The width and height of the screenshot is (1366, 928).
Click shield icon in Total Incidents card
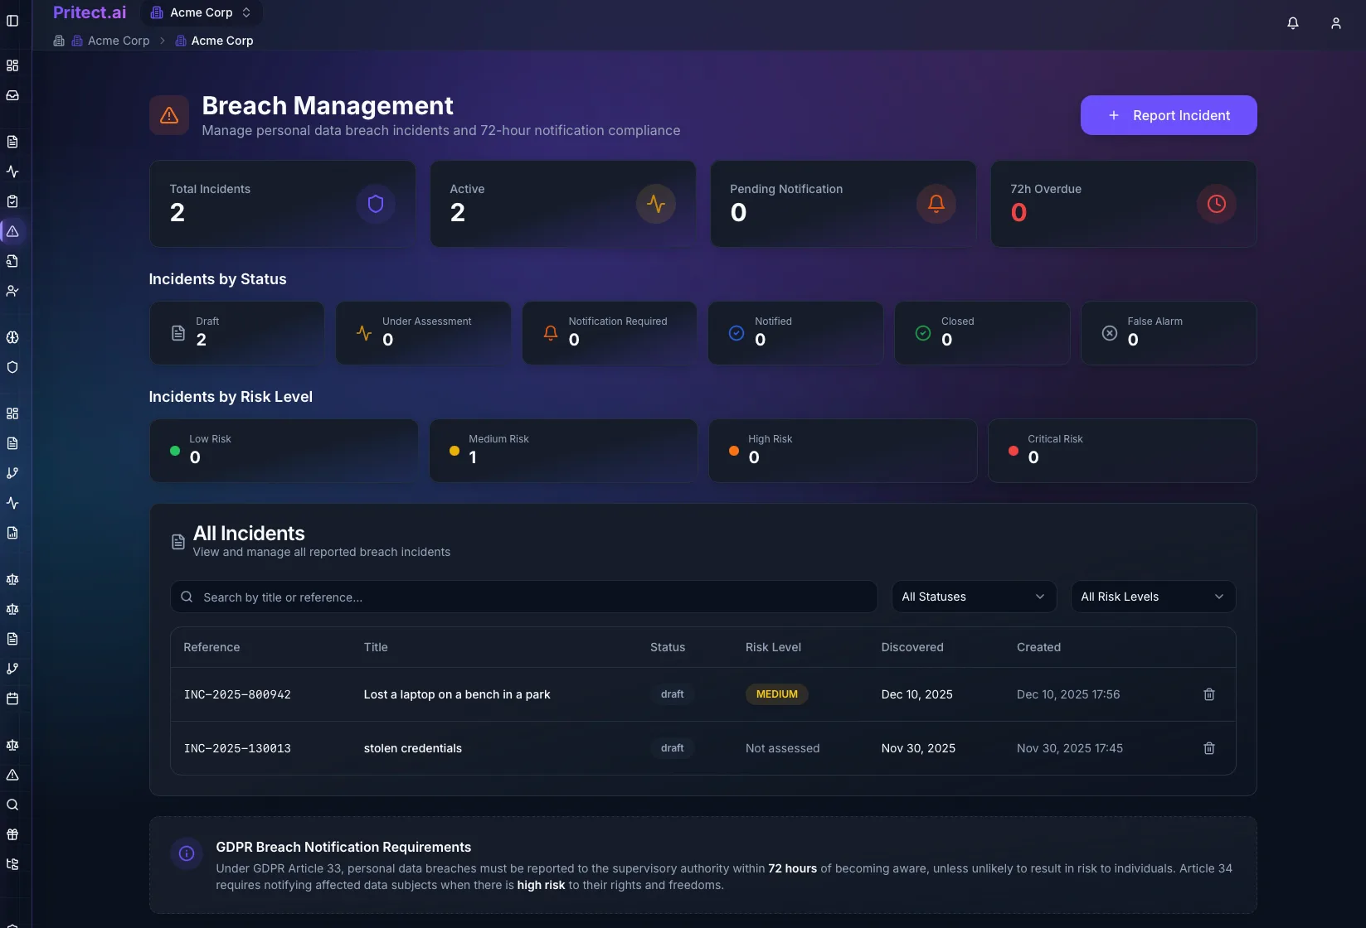pyautogui.click(x=376, y=204)
